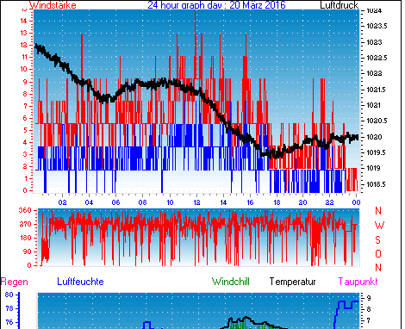Click '180' on the wind direction axis
The image size is (405, 329).
coord(25,238)
